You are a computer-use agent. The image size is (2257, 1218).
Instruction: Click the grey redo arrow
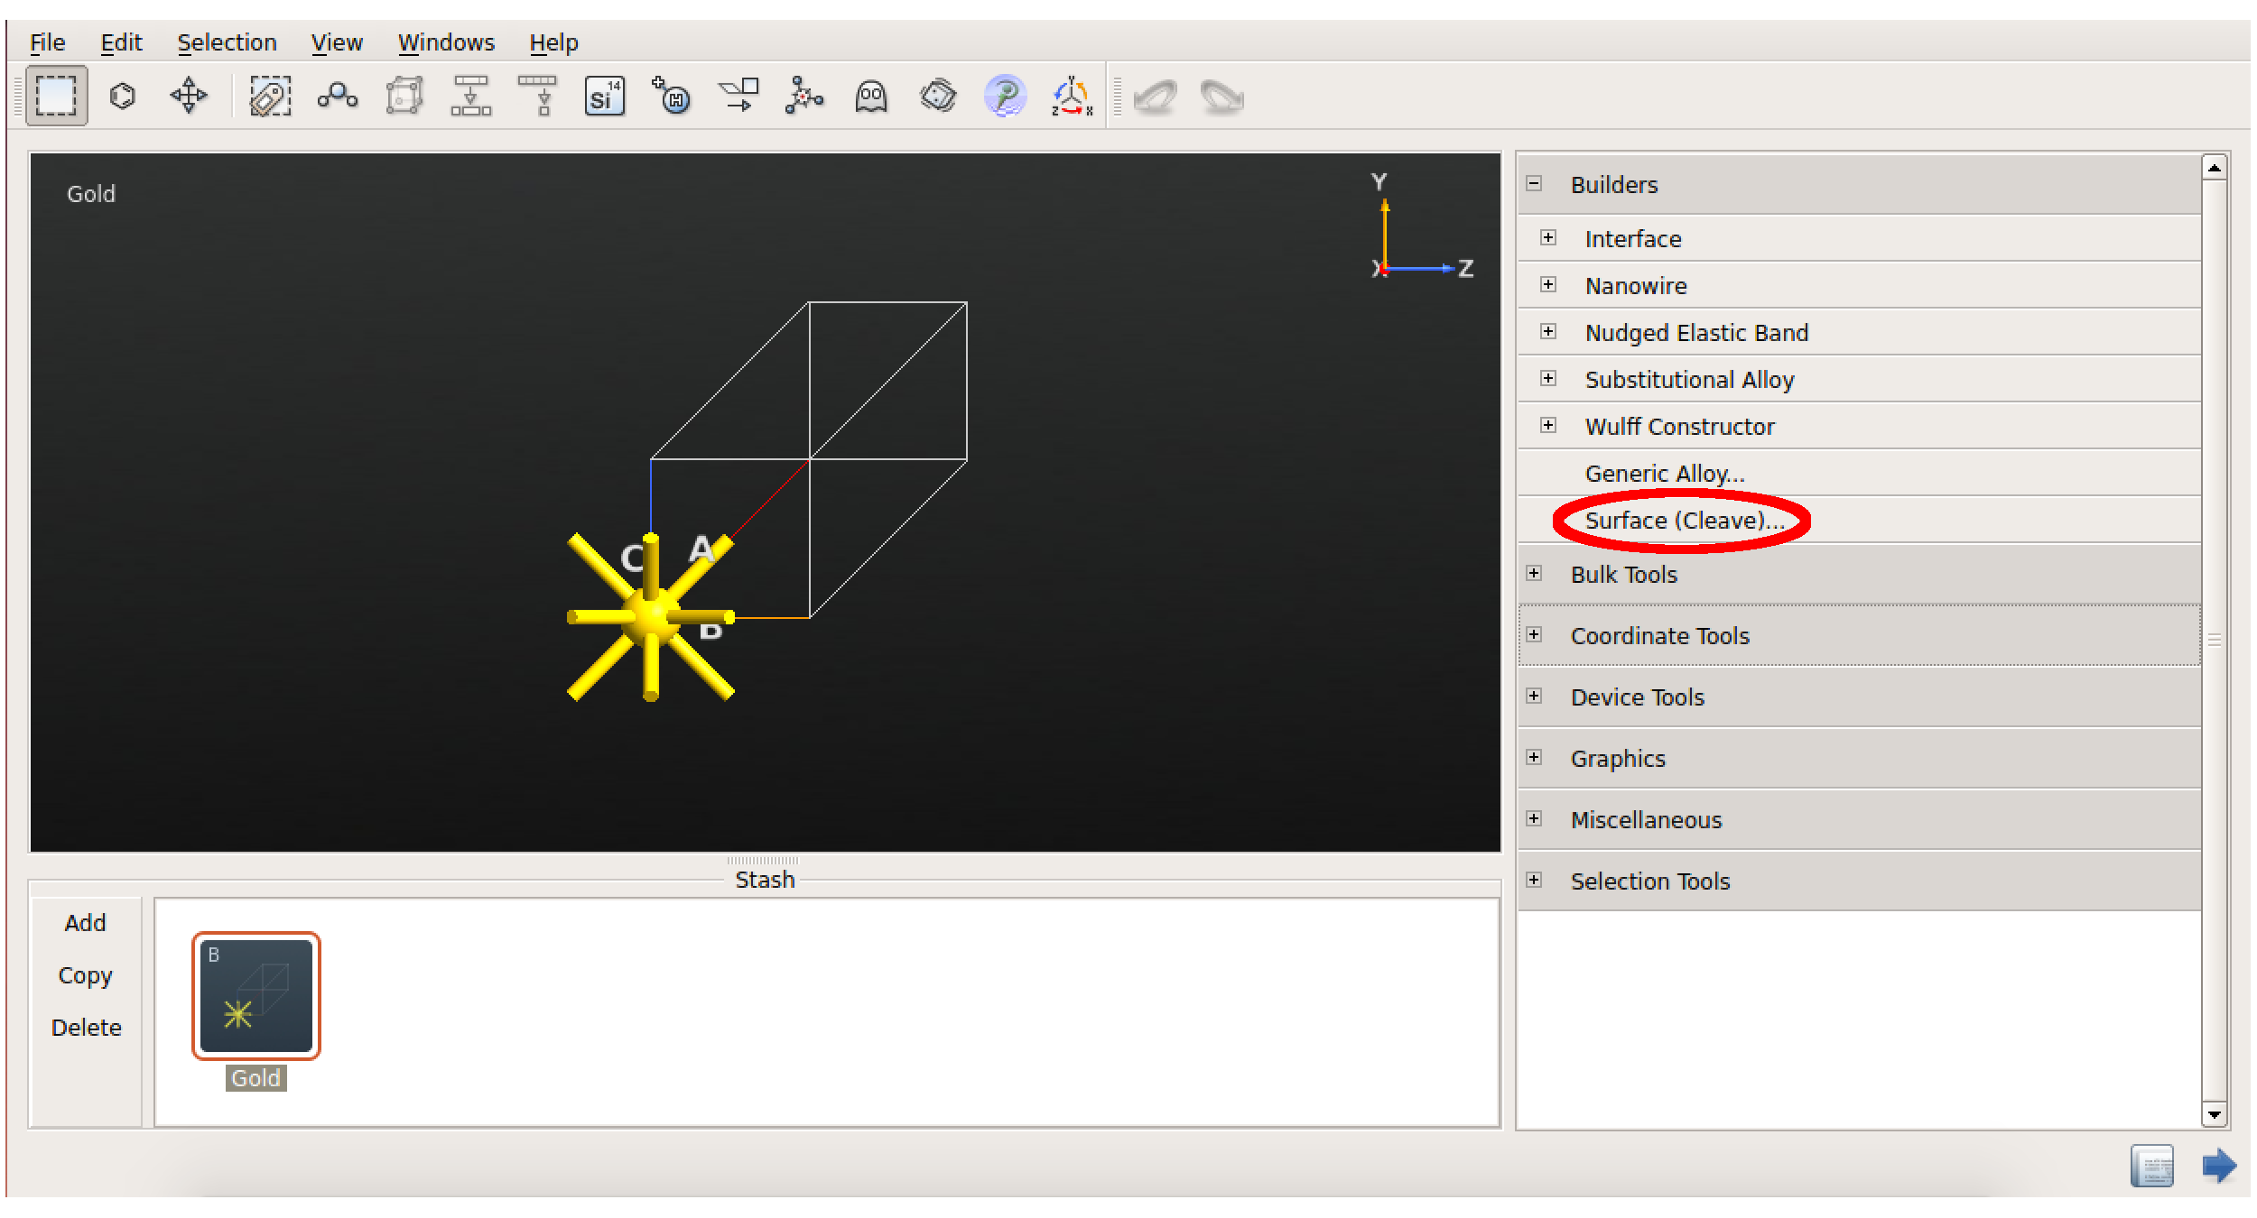1221,97
